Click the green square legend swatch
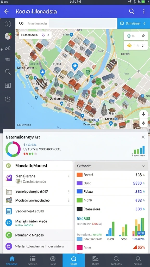150x267 pixels. pyautogui.click(x=80, y=200)
